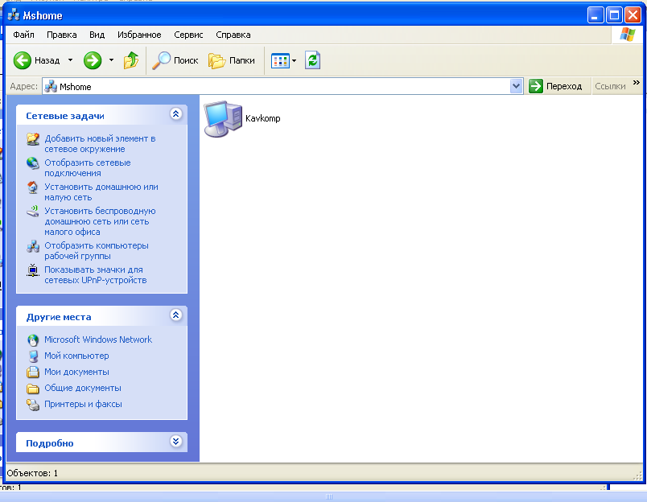Close the Mshome window
This screenshot has height=502, width=647.
(x=633, y=15)
